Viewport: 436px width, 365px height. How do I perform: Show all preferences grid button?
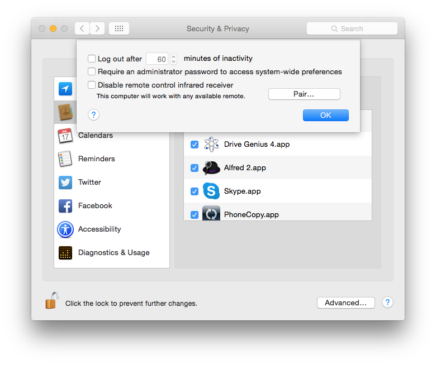[x=119, y=28]
